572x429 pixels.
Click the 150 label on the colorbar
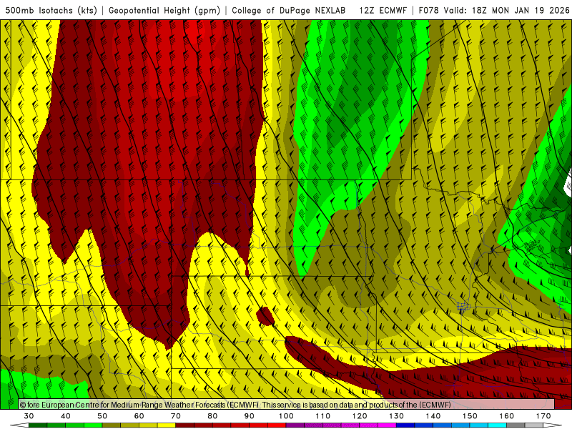tap(470, 416)
